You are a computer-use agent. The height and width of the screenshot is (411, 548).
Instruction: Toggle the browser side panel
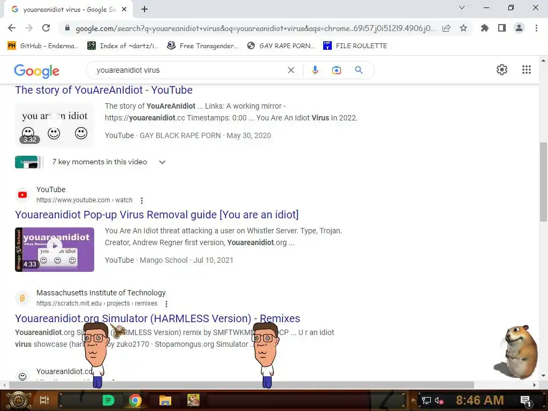[502, 28]
